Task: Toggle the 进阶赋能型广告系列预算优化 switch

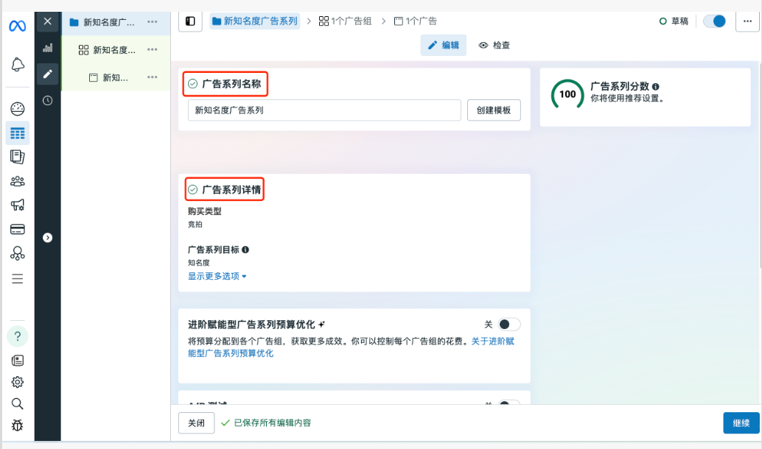Action: click(508, 325)
